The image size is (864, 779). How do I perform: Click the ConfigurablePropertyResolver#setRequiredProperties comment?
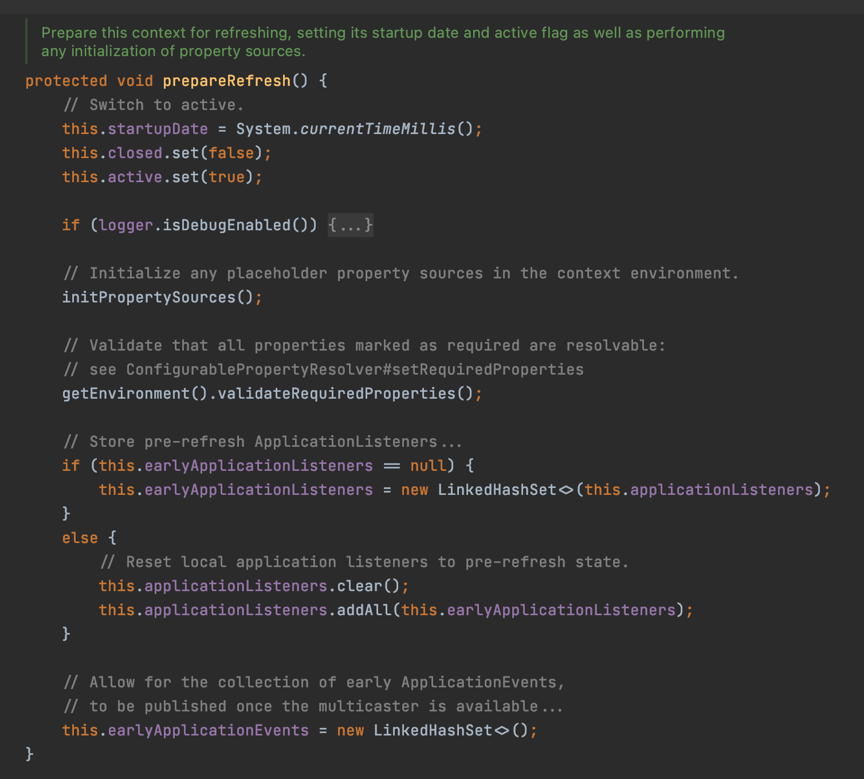355,369
